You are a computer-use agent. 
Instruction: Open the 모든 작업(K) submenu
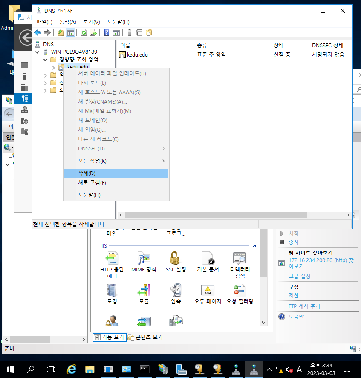[116, 161]
